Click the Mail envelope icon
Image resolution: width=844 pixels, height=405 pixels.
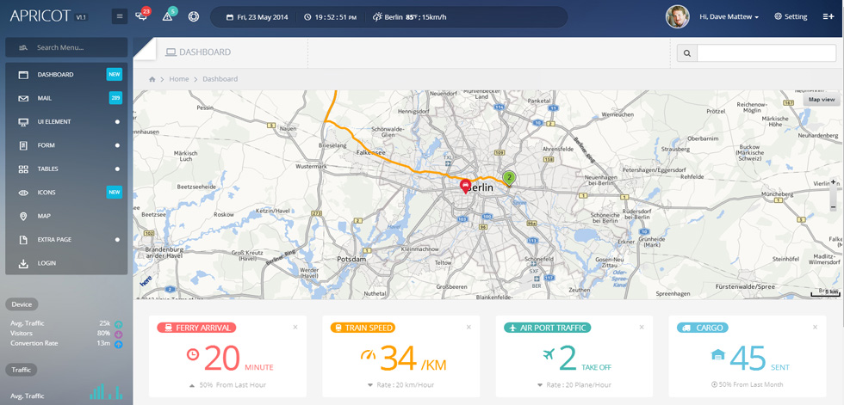coord(23,98)
